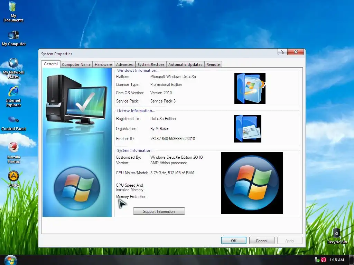This screenshot has width=354, height=265.
Task: Click the Windows box icon in Windows Information
Action: pos(250,89)
